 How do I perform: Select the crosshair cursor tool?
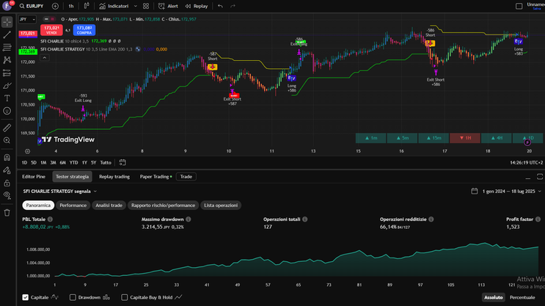7,22
